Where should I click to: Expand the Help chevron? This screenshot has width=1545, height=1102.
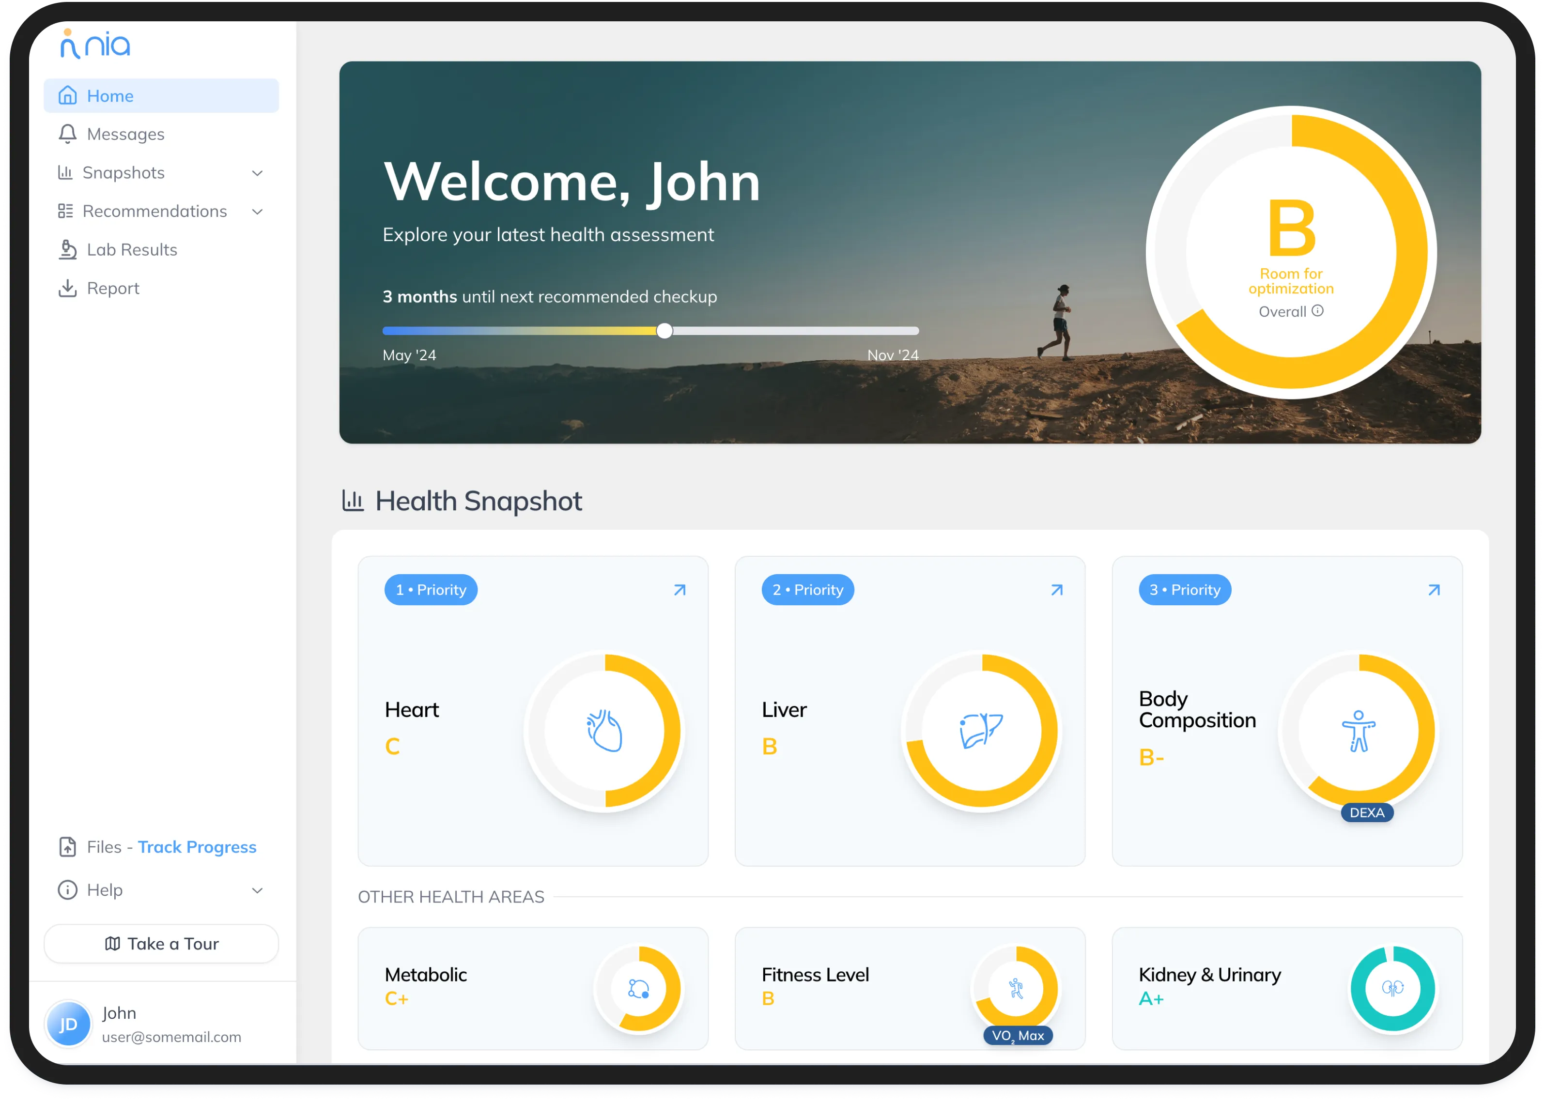click(x=257, y=890)
